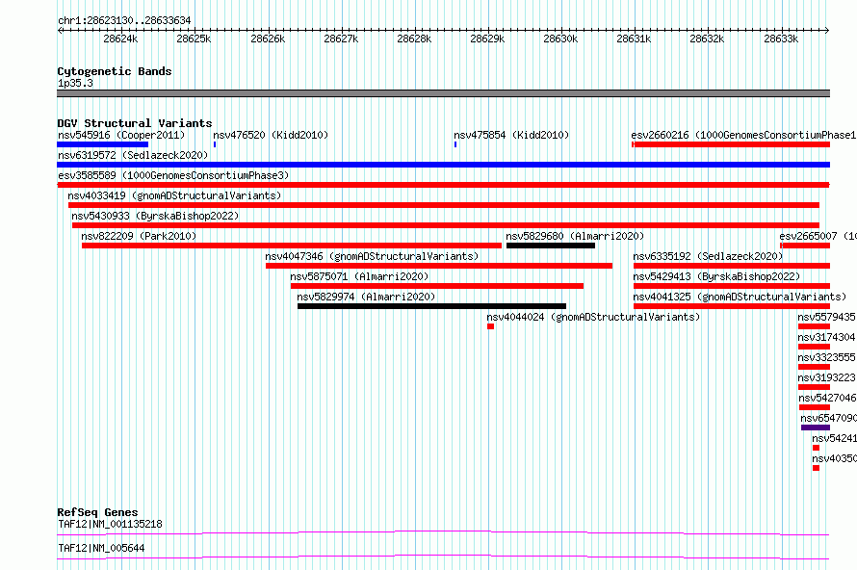857x570 pixels.
Task: Click the nsv6335192 (Sedlazeck2020) label
Action: point(708,256)
